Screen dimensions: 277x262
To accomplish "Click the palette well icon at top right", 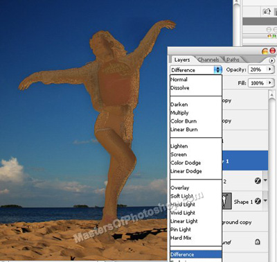I will tap(267, 12).
